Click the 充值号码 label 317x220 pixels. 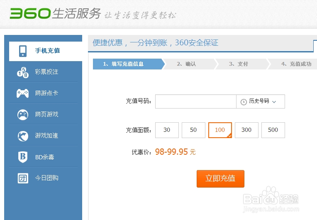coord(139,101)
